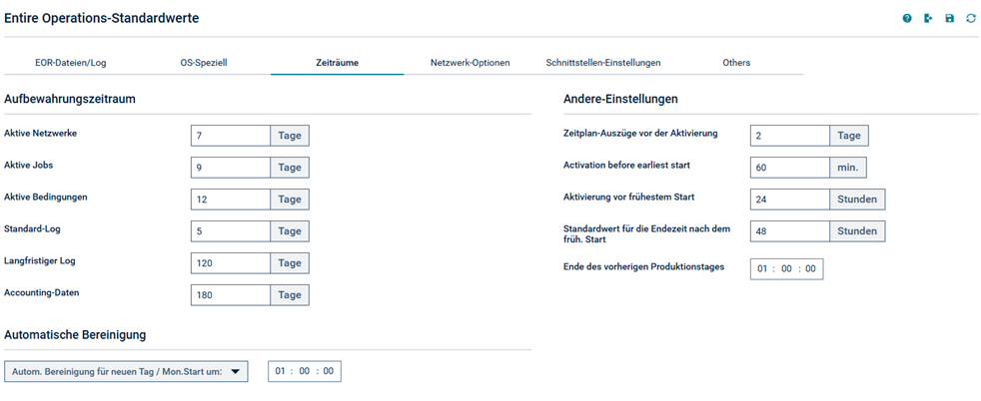Click Tage unit next to Aktive Jobs

point(290,168)
